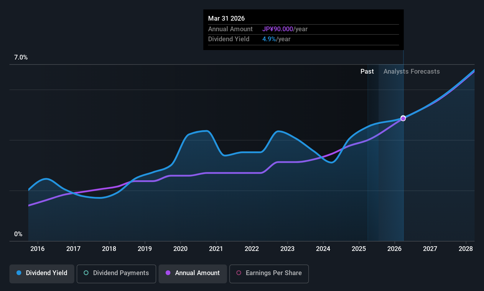Click the tooltip's Dividend Yield row label
The width and height of the screenshot is (484, 291).
[229, 39]
